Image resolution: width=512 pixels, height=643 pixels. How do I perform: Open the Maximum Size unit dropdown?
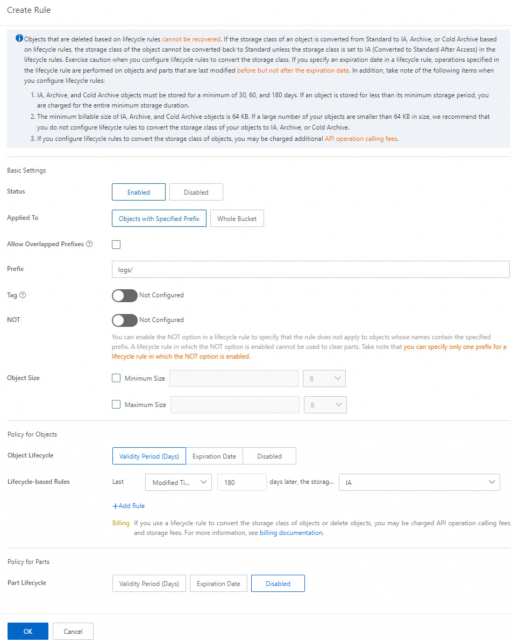click(325, 405)
